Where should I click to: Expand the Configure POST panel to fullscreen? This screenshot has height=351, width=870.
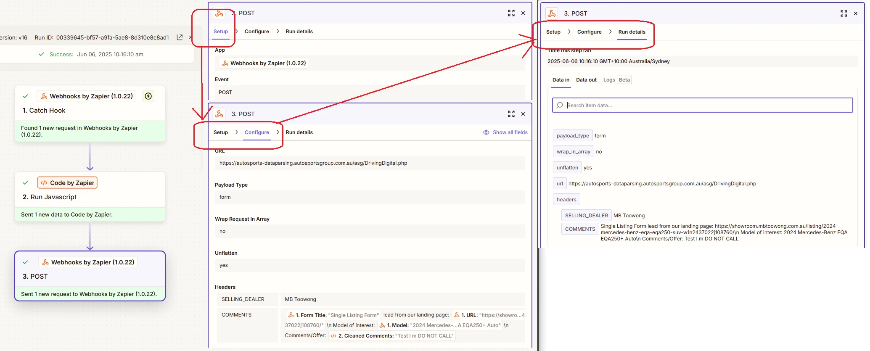coord(511,114)
